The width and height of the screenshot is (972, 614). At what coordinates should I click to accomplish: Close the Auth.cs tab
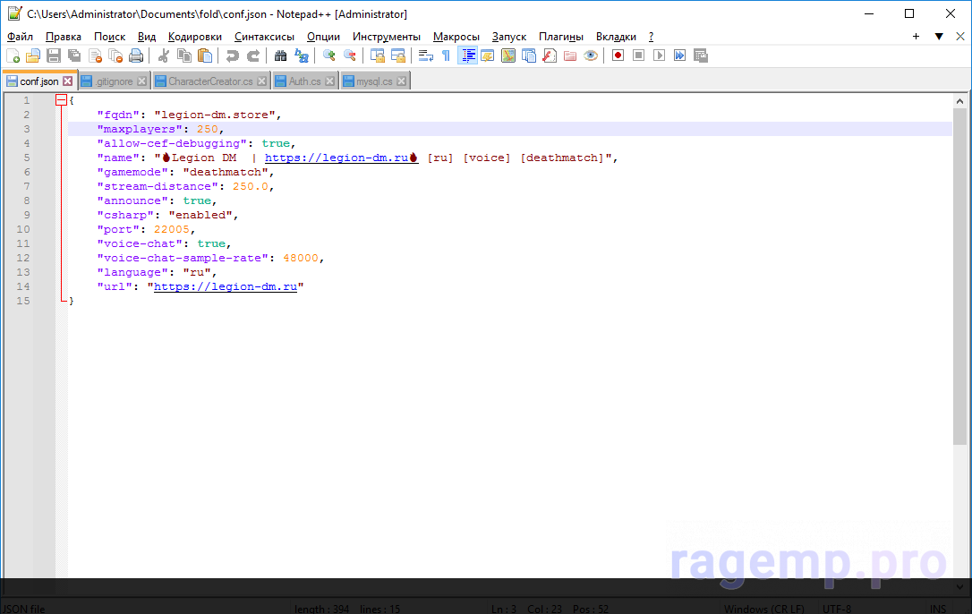pyautogui.click(x=329, y=81)
